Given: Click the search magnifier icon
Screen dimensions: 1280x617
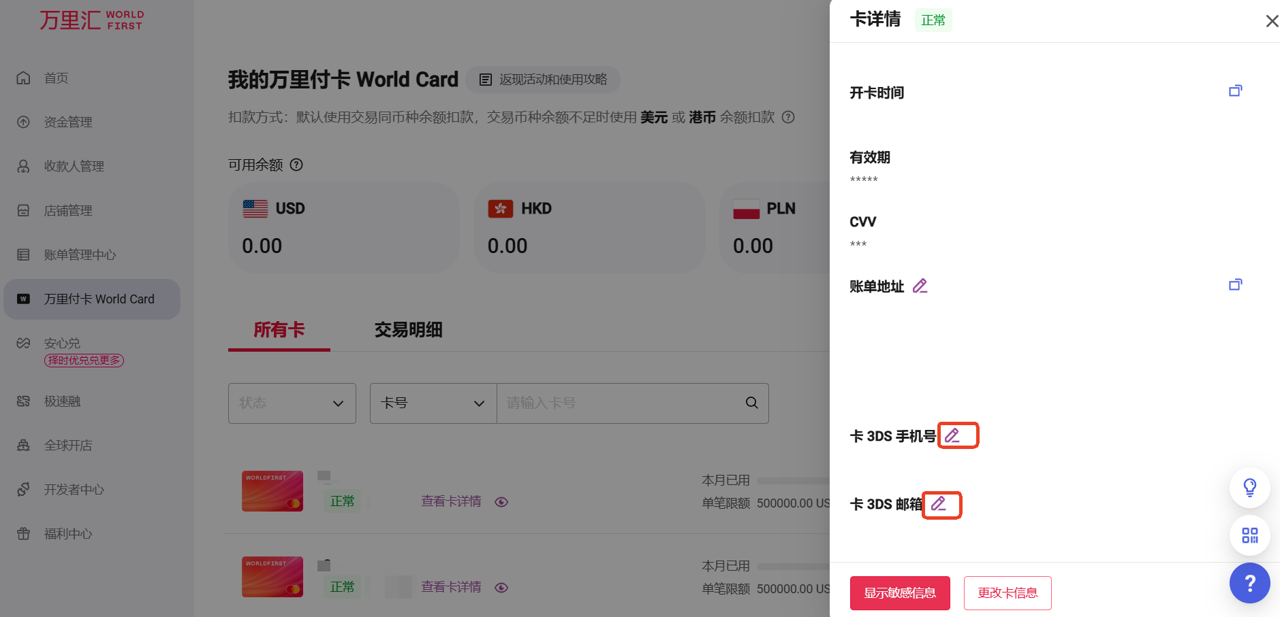Looking at the screenshot, I should pos(752,403).
